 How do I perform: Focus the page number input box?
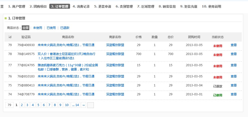(x=91, y=105)
